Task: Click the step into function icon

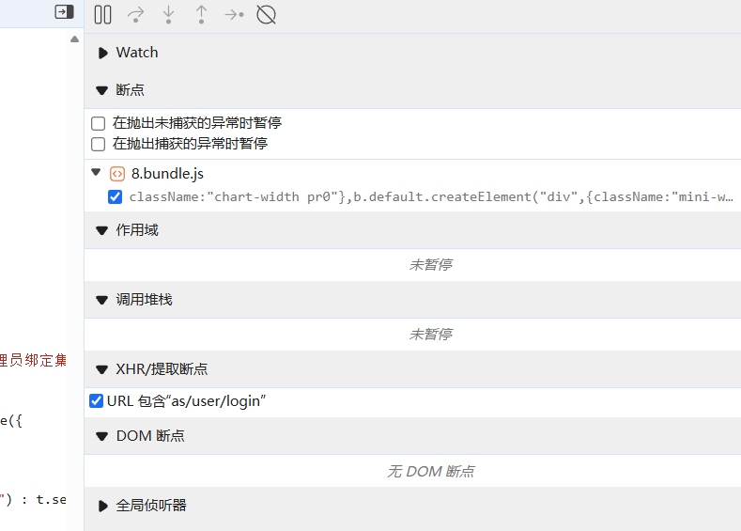Action: point(168,15)
